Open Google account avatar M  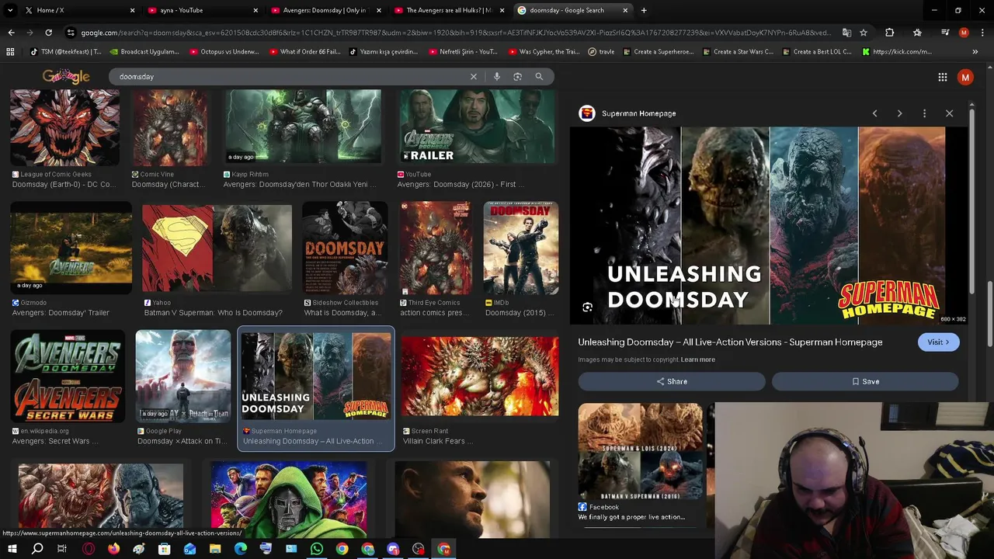[965, 77]
